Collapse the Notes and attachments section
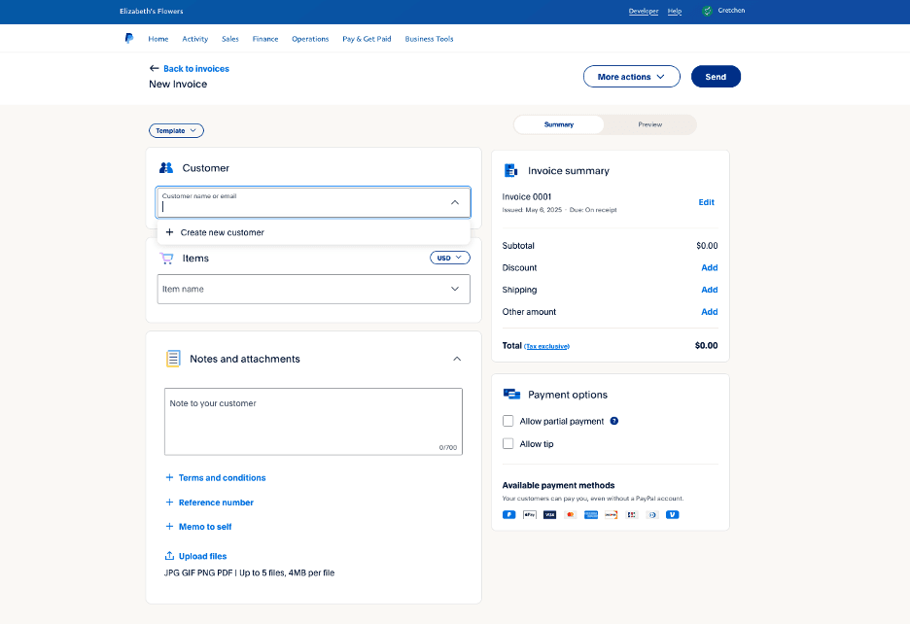The image size is (910, 624). coord(457,358)
